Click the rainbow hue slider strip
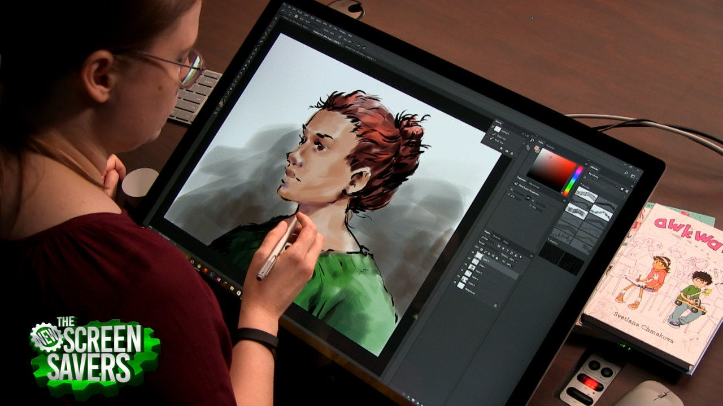 coord(572,182)
